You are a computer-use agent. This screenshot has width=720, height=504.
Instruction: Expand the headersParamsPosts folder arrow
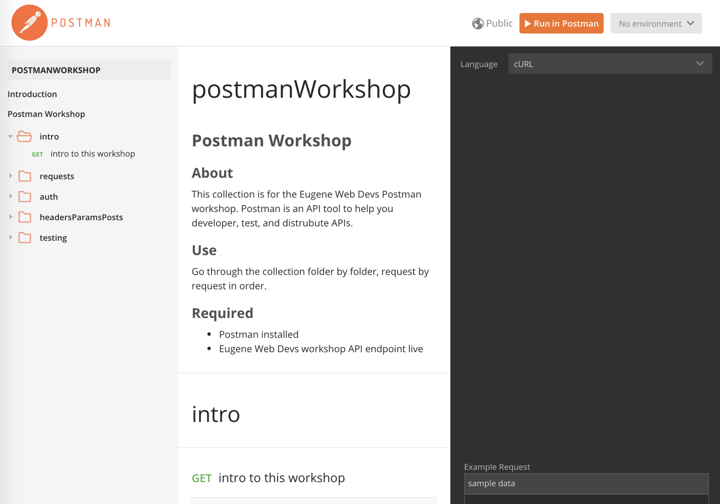pos(10,217)
